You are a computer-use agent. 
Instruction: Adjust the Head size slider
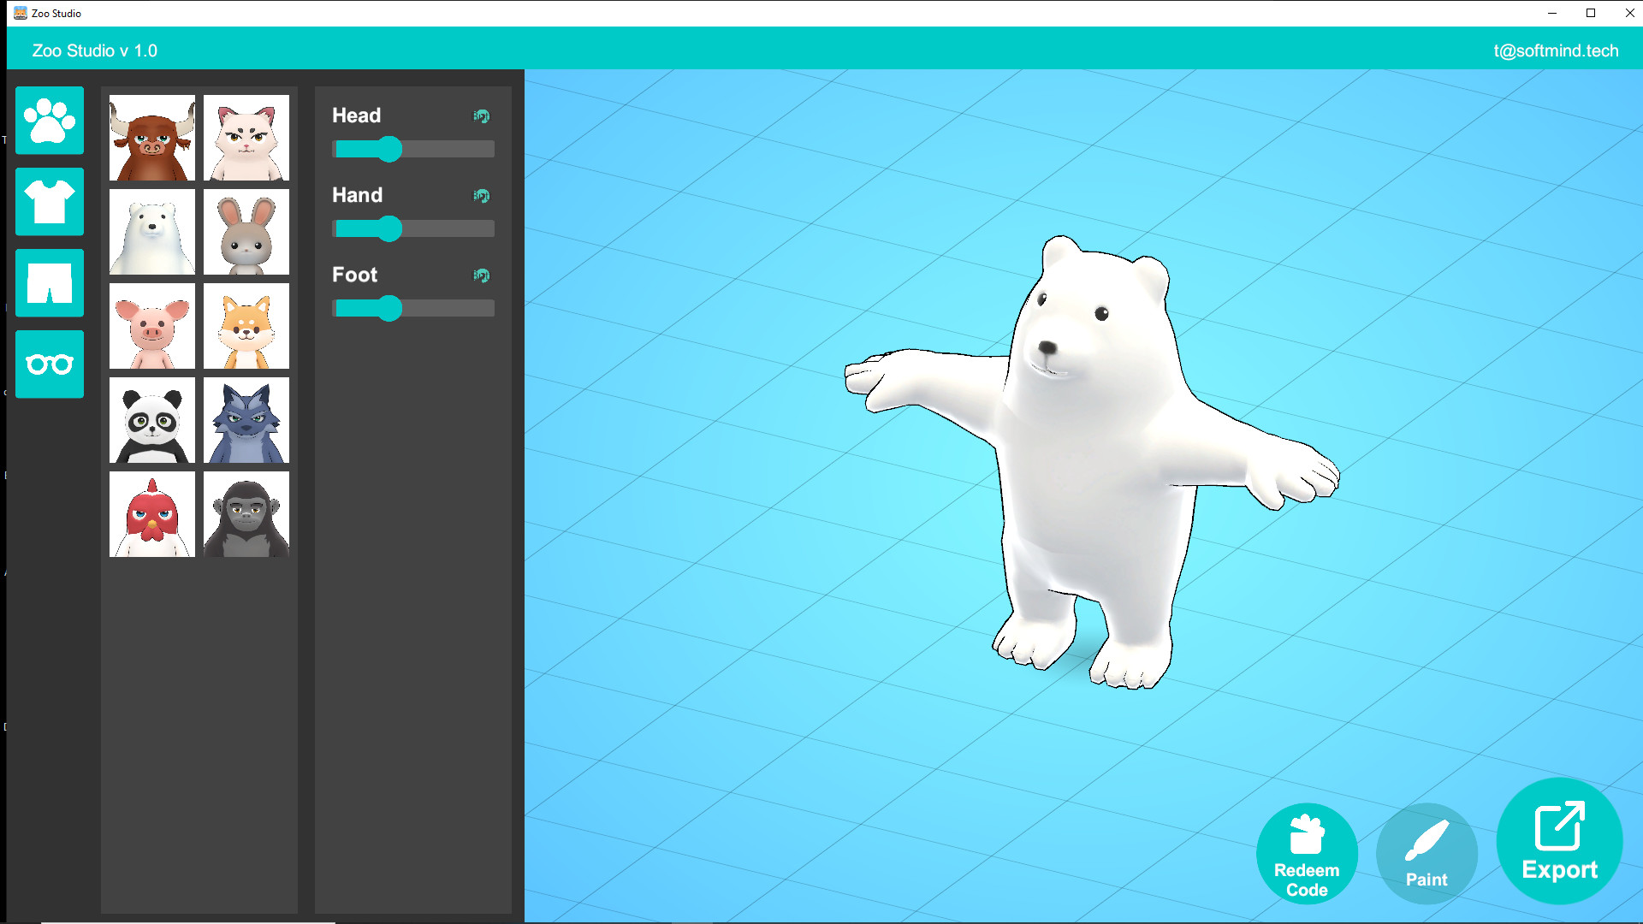[x=389, y=149]
